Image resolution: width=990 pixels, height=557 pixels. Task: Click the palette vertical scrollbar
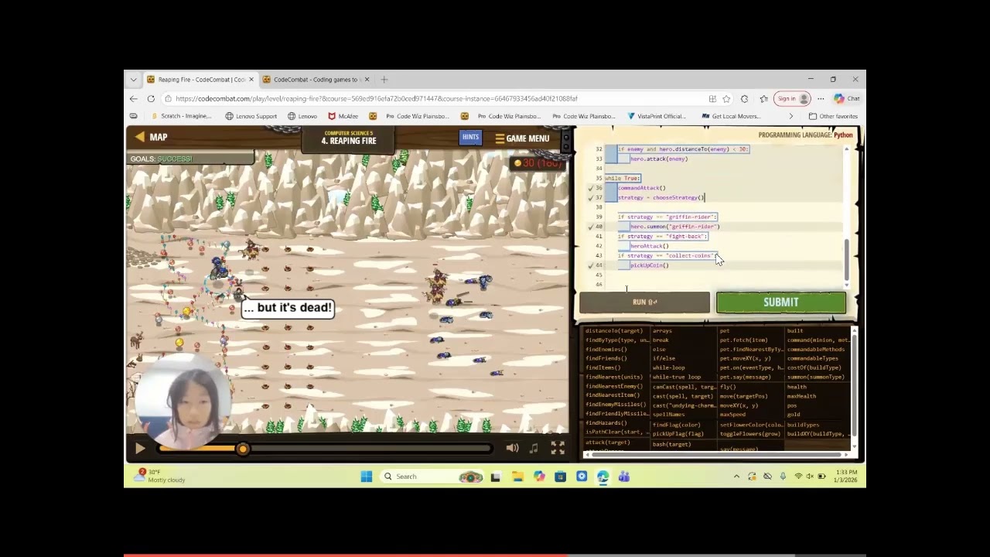click(855, 385)
